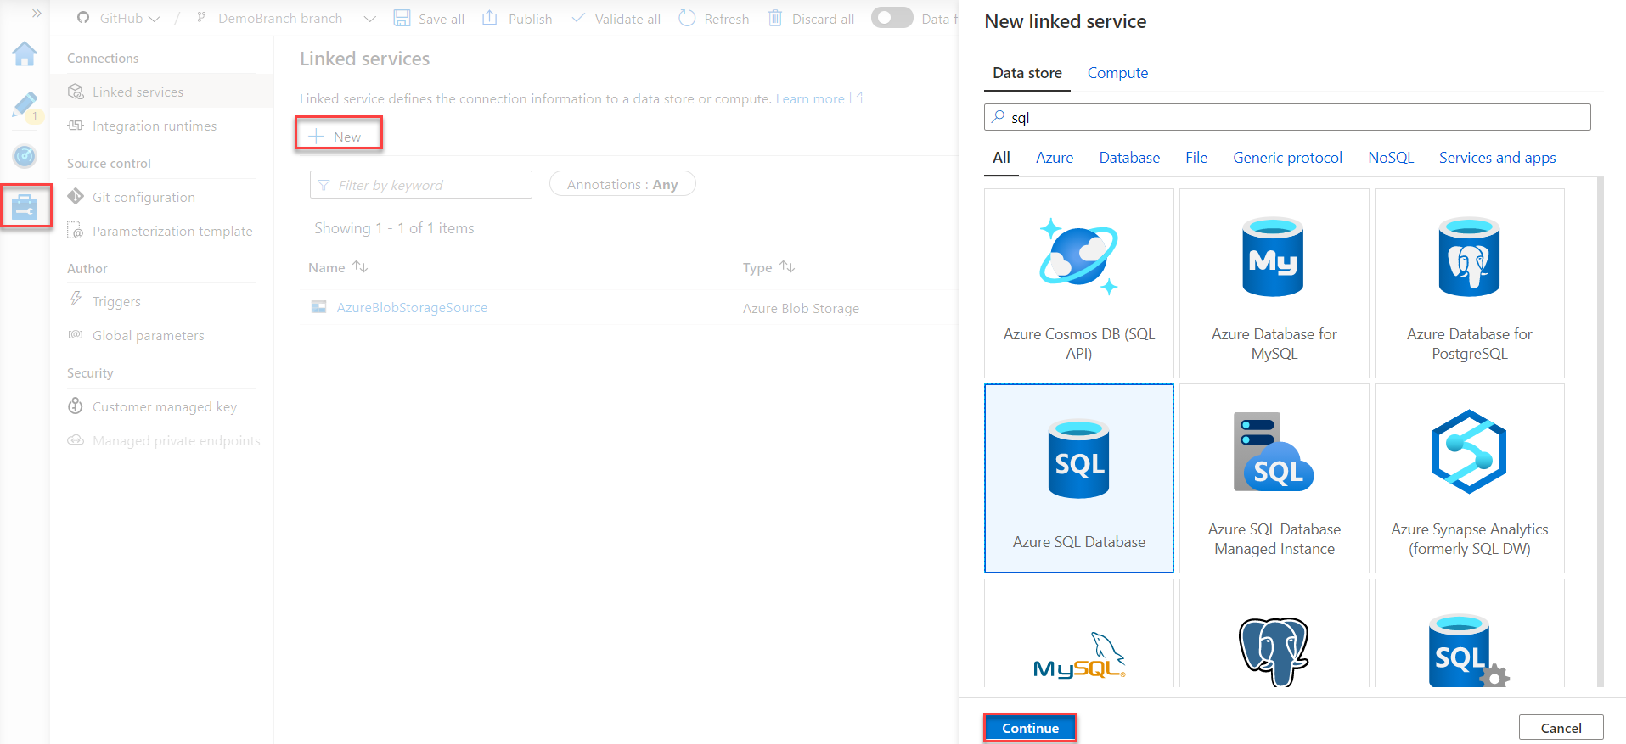Sort the list by Type column
The image size is (1626, 744).
[x=768, y=267]
